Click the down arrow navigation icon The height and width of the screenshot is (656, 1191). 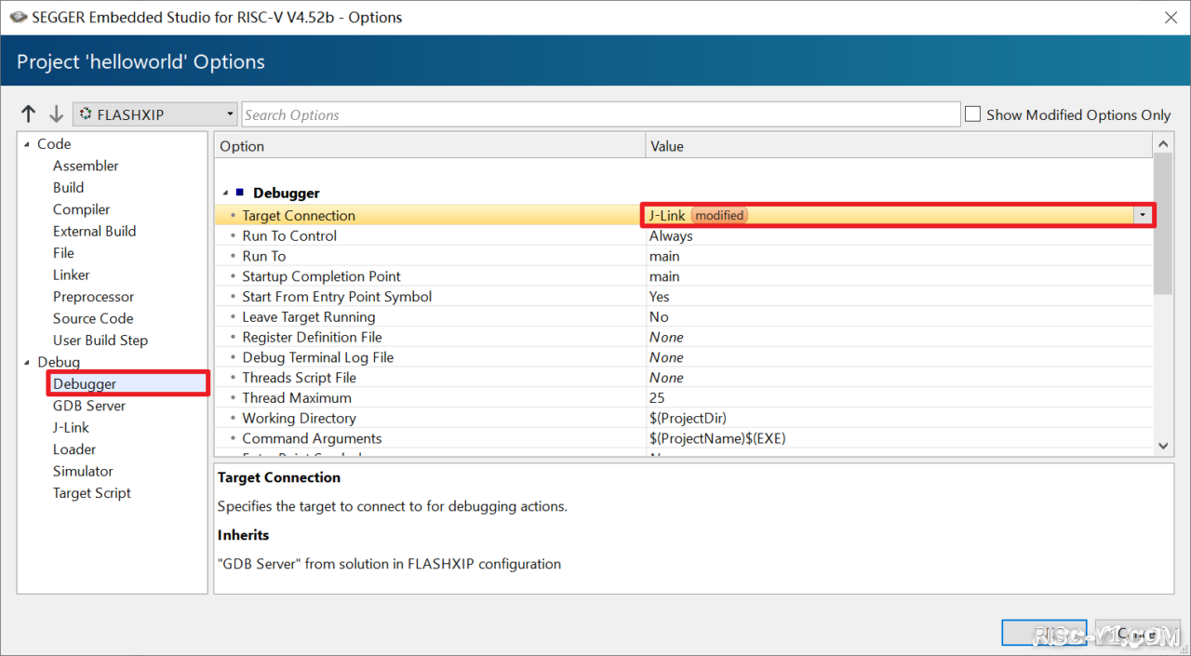pos(56,114)
